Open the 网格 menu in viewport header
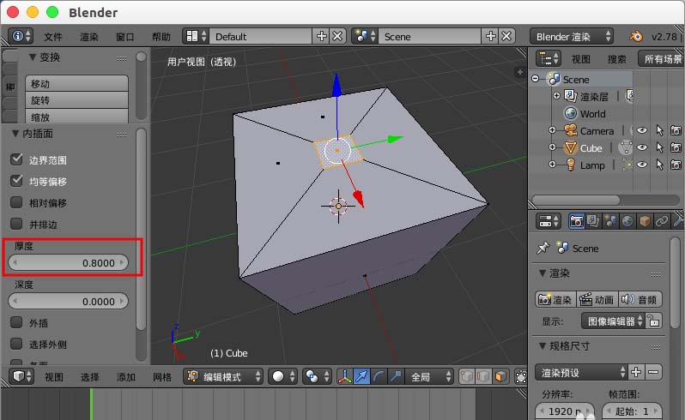This screenshot has width=685, height=420. (x=162, y=377)
